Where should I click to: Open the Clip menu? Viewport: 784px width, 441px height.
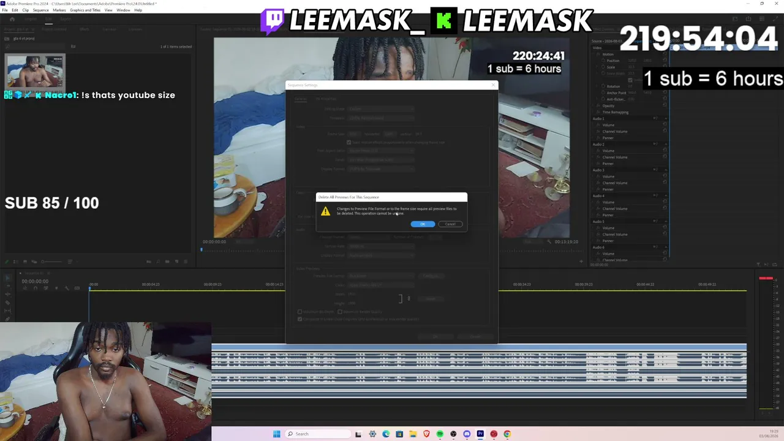point(26,10)
